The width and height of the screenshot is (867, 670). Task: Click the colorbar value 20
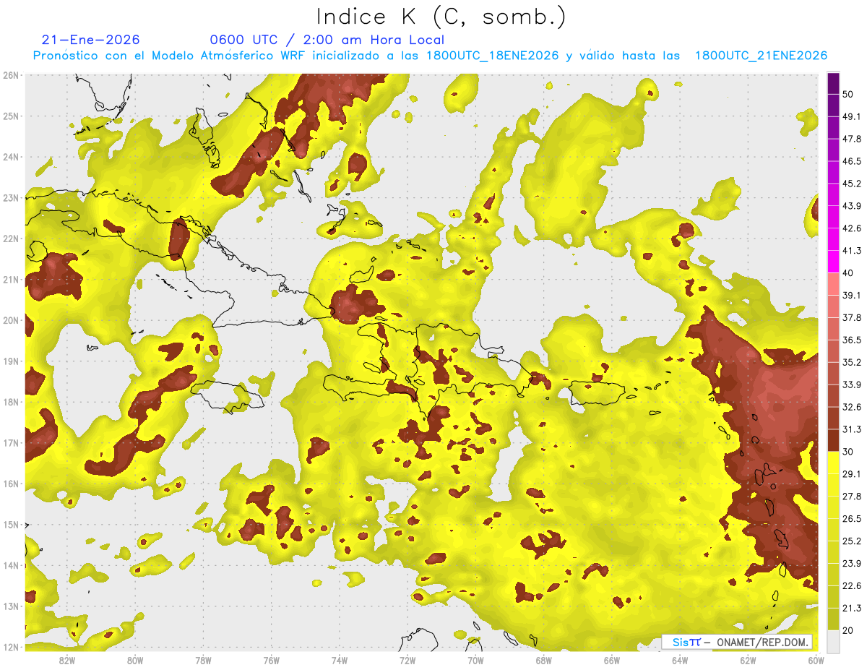tap(848, 632)
